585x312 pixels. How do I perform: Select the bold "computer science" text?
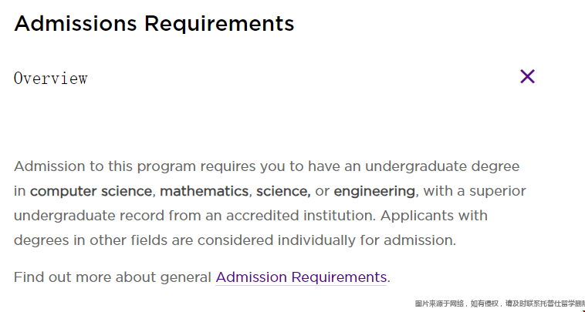click(91, 190)
